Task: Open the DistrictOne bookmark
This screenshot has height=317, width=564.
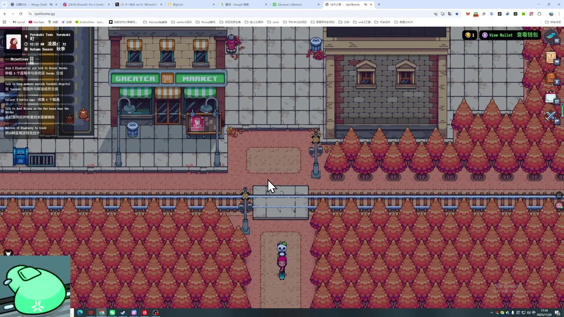Action: pos(90,22)
